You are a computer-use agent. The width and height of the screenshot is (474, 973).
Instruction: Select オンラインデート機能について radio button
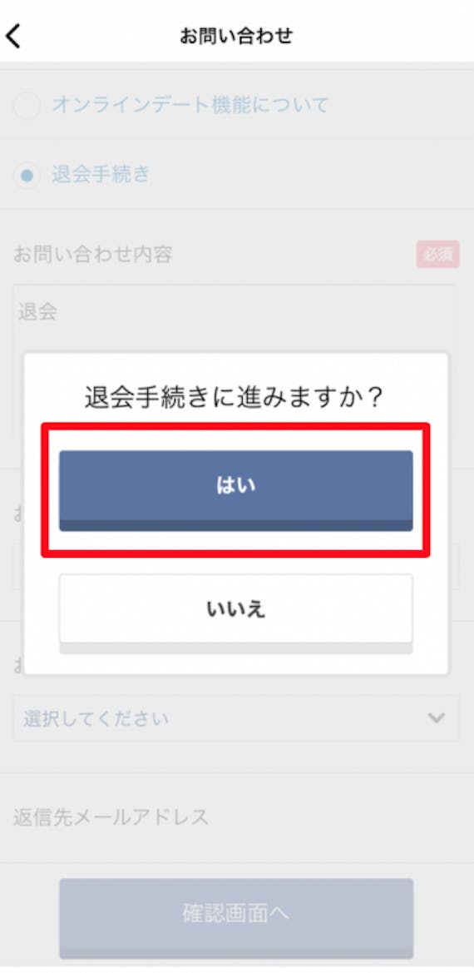pos(27,106)
